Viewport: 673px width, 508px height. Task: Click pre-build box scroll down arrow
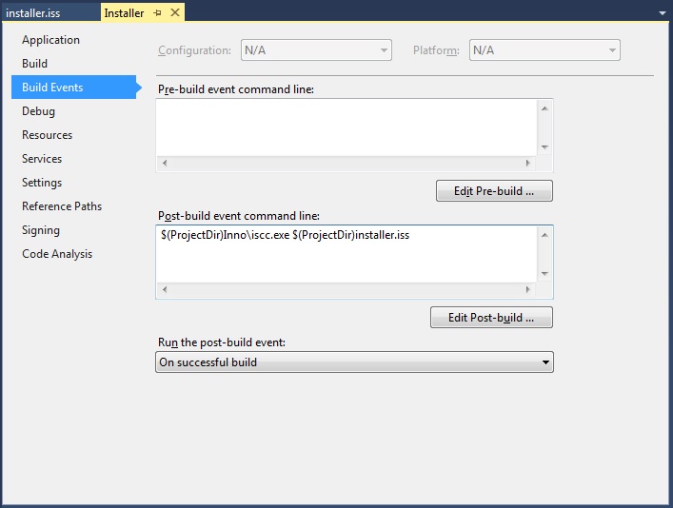pyautogui.click(x=544, y=147)
